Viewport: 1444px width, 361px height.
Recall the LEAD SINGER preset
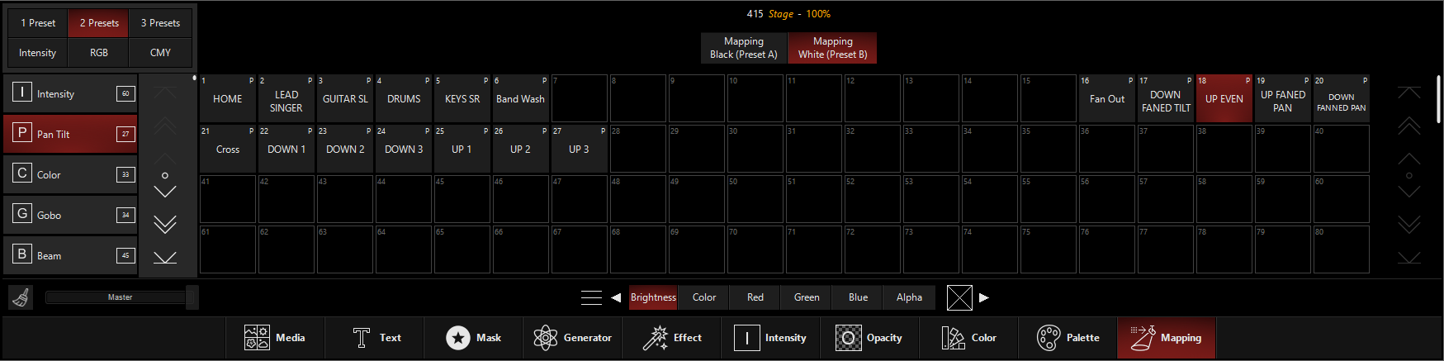click(x=286, y=98)
